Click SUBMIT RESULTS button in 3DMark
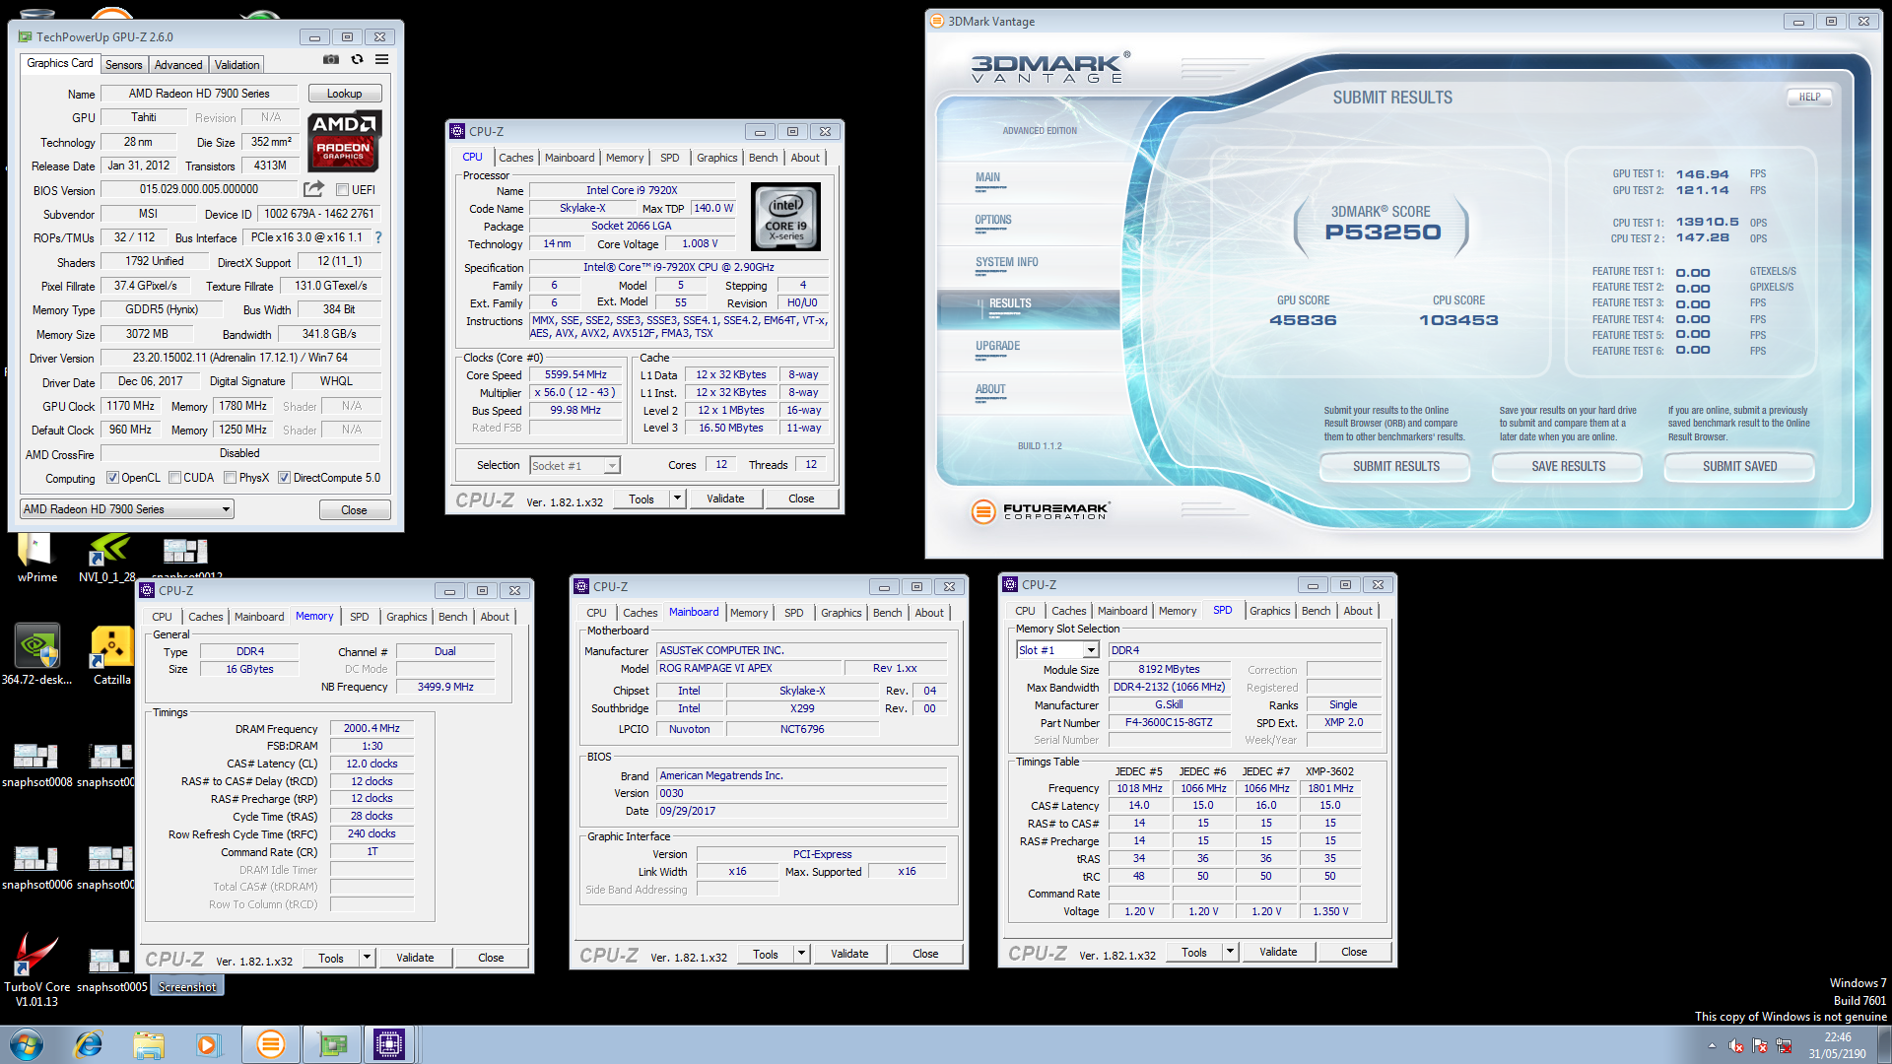 click(1396, 467)
